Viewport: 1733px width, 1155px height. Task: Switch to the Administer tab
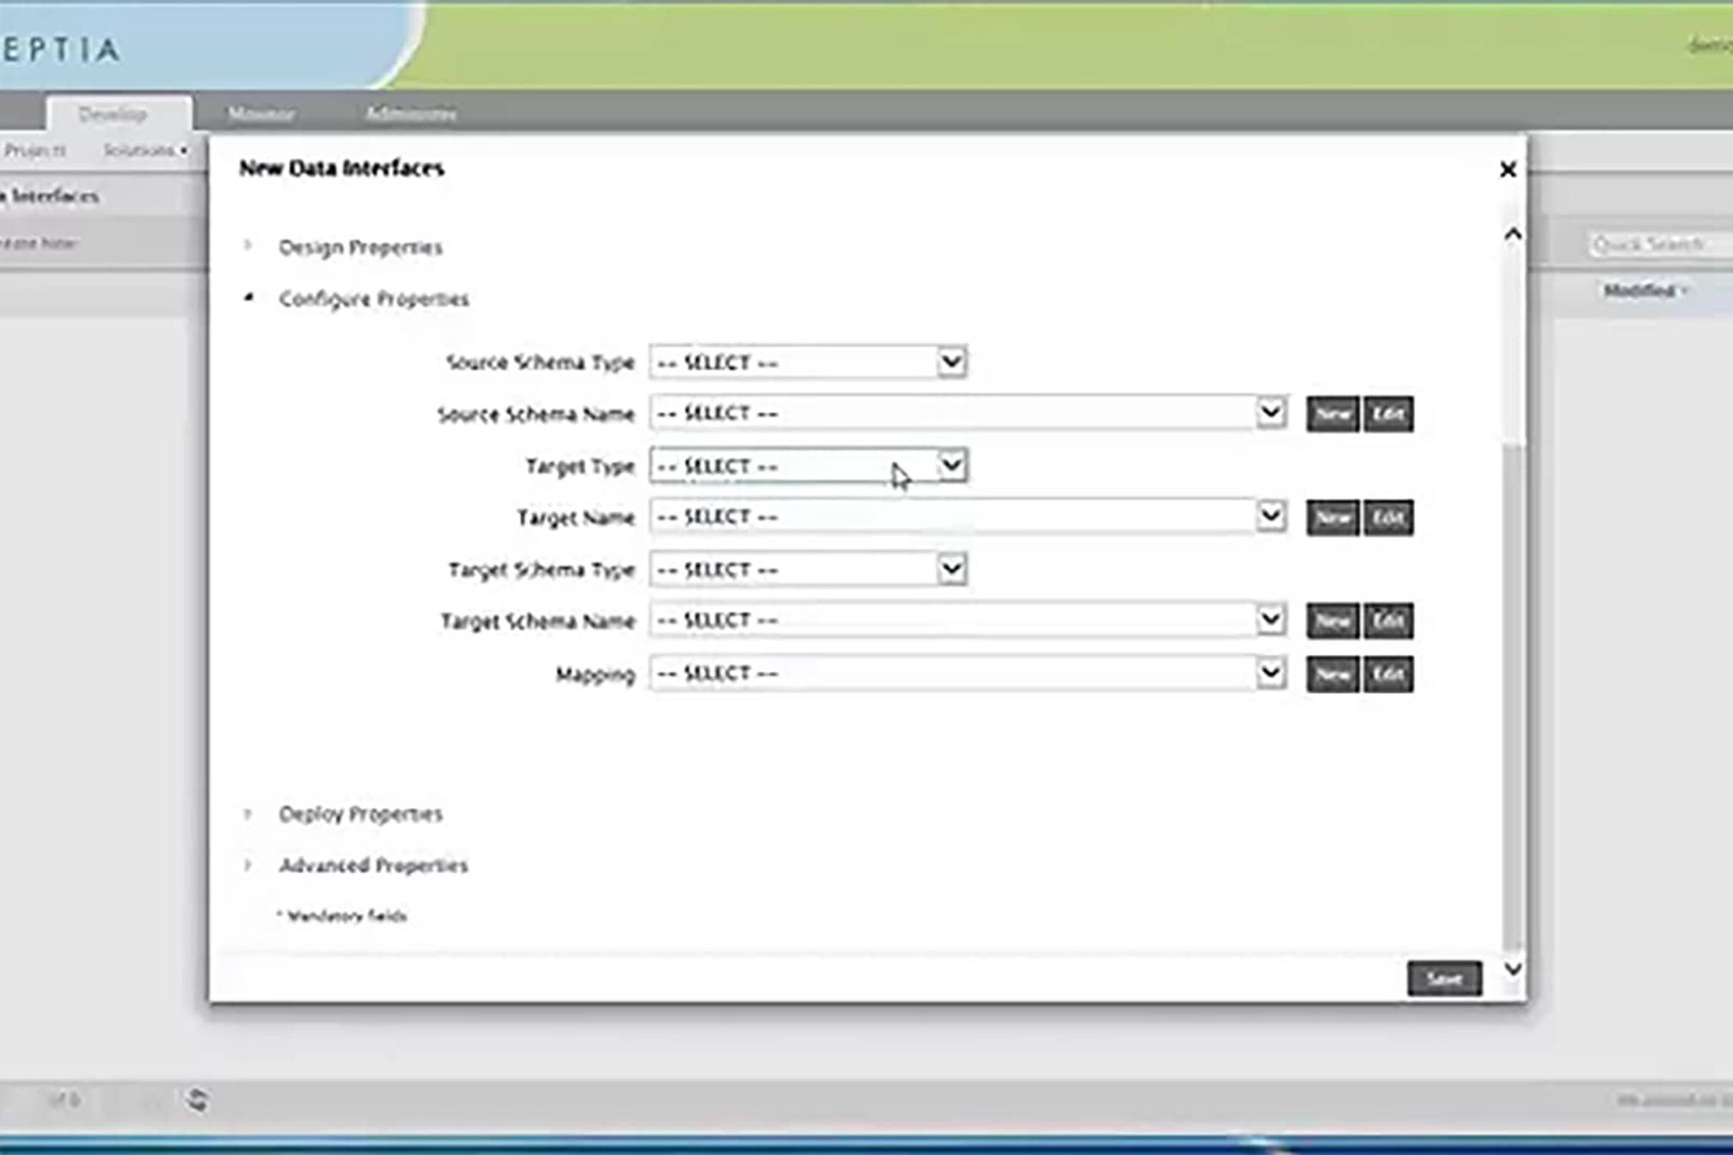point(411,113)
